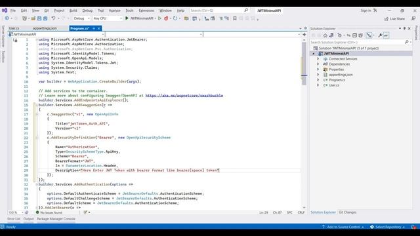Click the Visual Studio logo icon
The height and width of the screenshot is (236, 420).
5,10
